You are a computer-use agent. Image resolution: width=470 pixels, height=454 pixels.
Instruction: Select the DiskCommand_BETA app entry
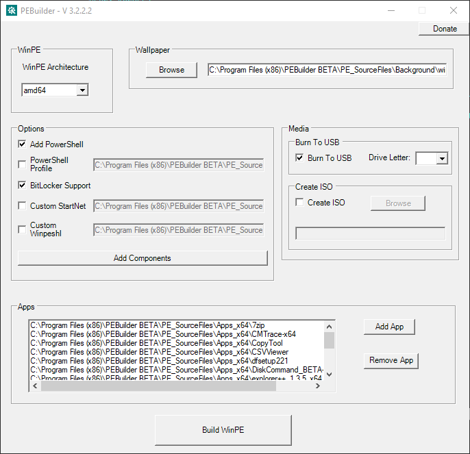[176, 370]
